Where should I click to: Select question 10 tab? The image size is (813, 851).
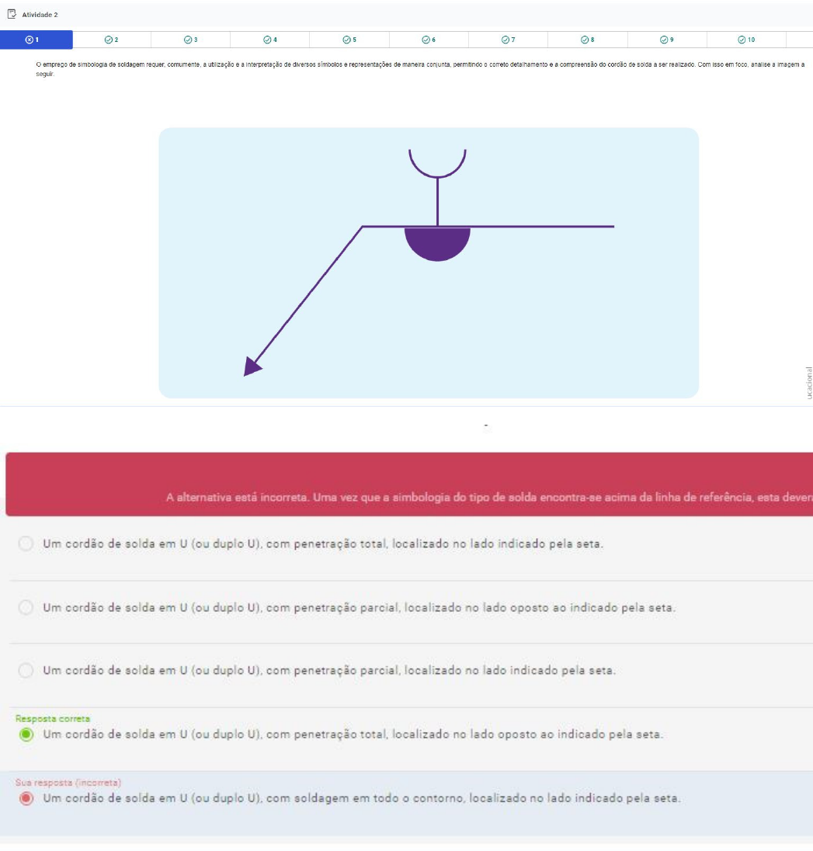coord(746,40)
